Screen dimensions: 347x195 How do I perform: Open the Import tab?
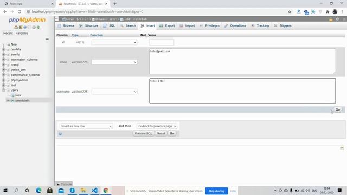coord(187,25)
